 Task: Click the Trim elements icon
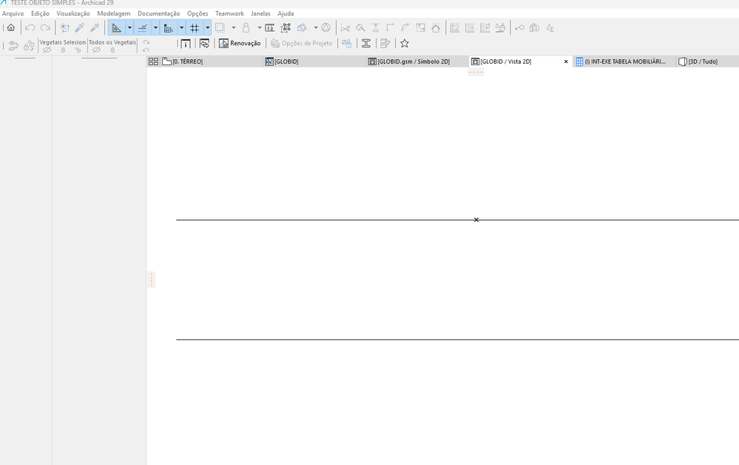[375, 28]
